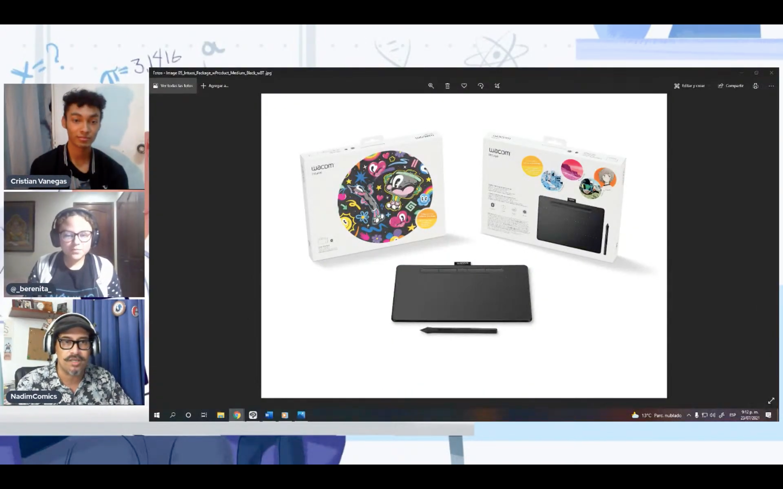Open the volume speaker tray icon
Viewport: 783px width, 489px height.
click(x=712, y=415)
